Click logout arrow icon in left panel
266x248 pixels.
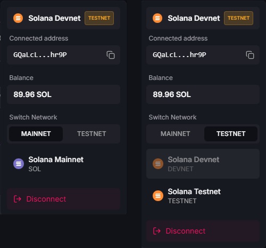18,199
